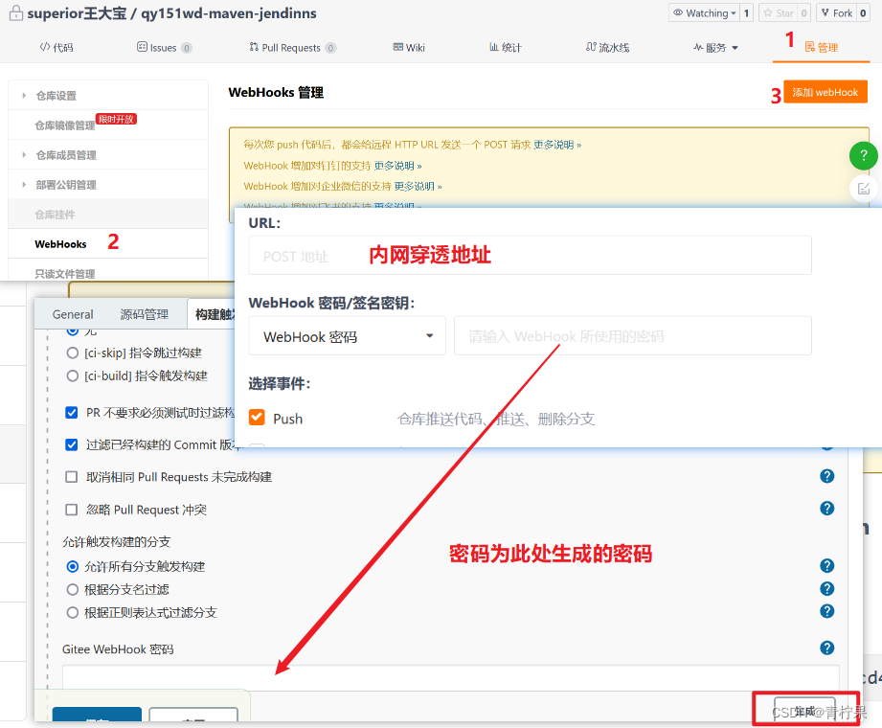This screenshot has width=882, height=728.
Task: Enable 取消相同 Pull Requests 未完成构建
Action: pos(72,477)
